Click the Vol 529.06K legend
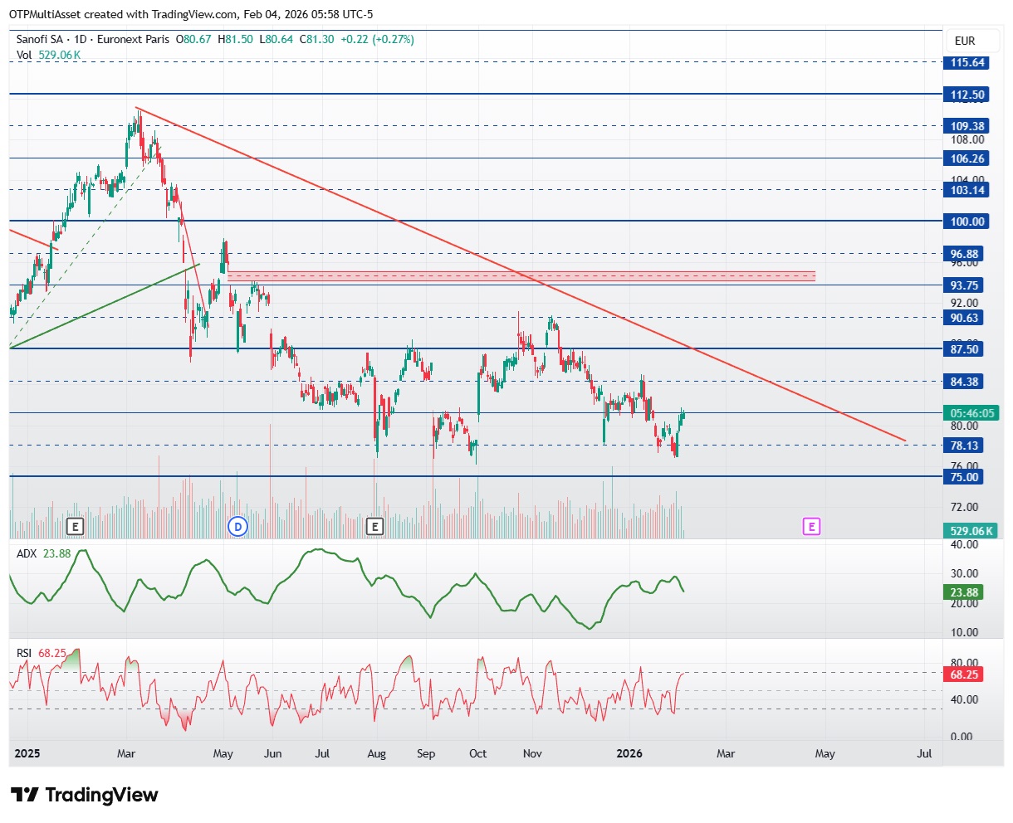This screenshot has height=823, width=1013. tap(48, 55)
